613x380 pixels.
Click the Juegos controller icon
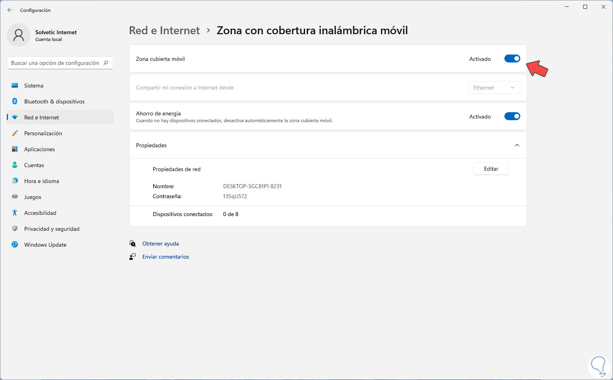(15, 197)
